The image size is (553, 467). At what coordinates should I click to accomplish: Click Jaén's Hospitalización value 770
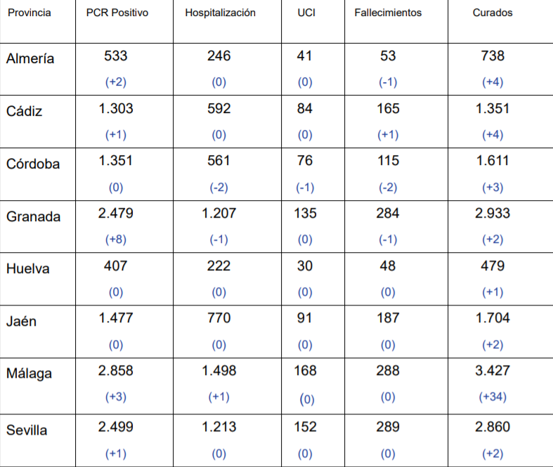tap(219, 319)
